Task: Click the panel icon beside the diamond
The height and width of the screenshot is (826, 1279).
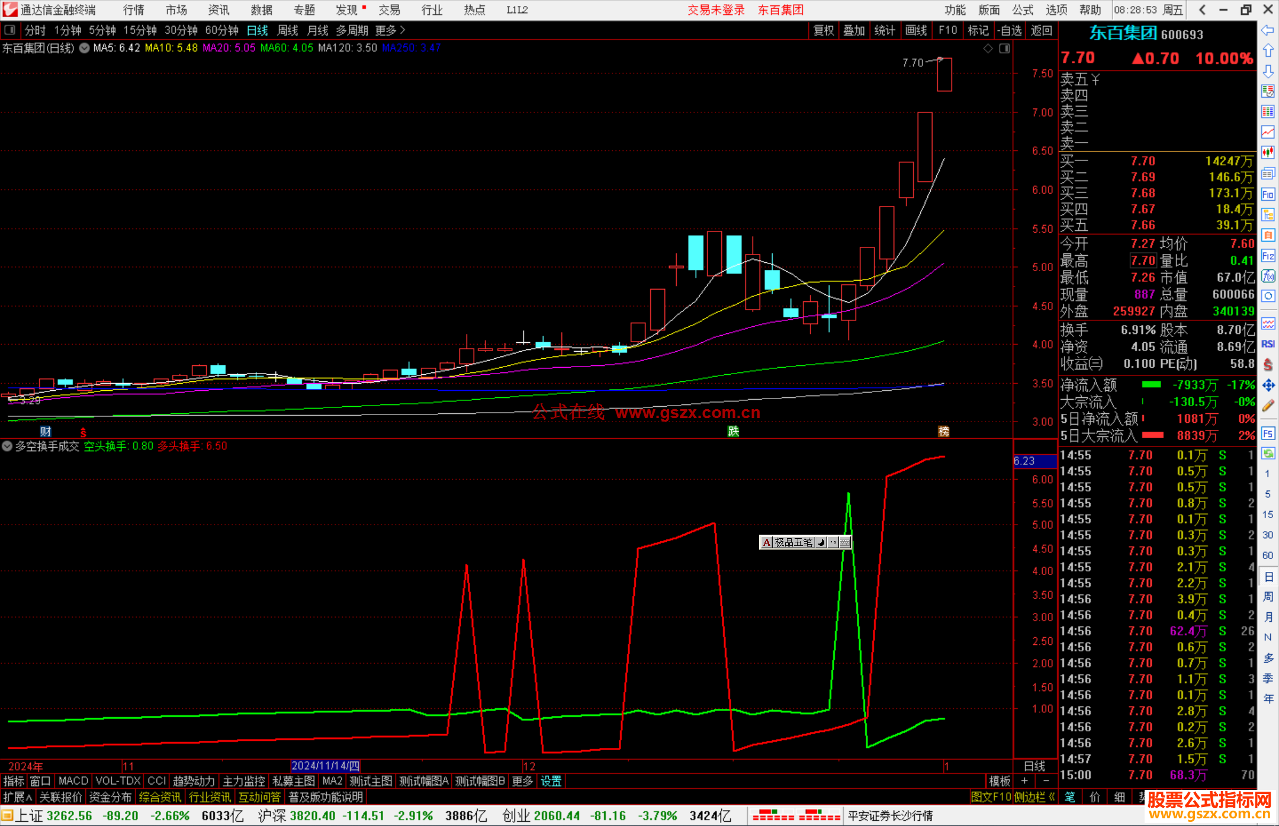Action: pos(1004,49)
